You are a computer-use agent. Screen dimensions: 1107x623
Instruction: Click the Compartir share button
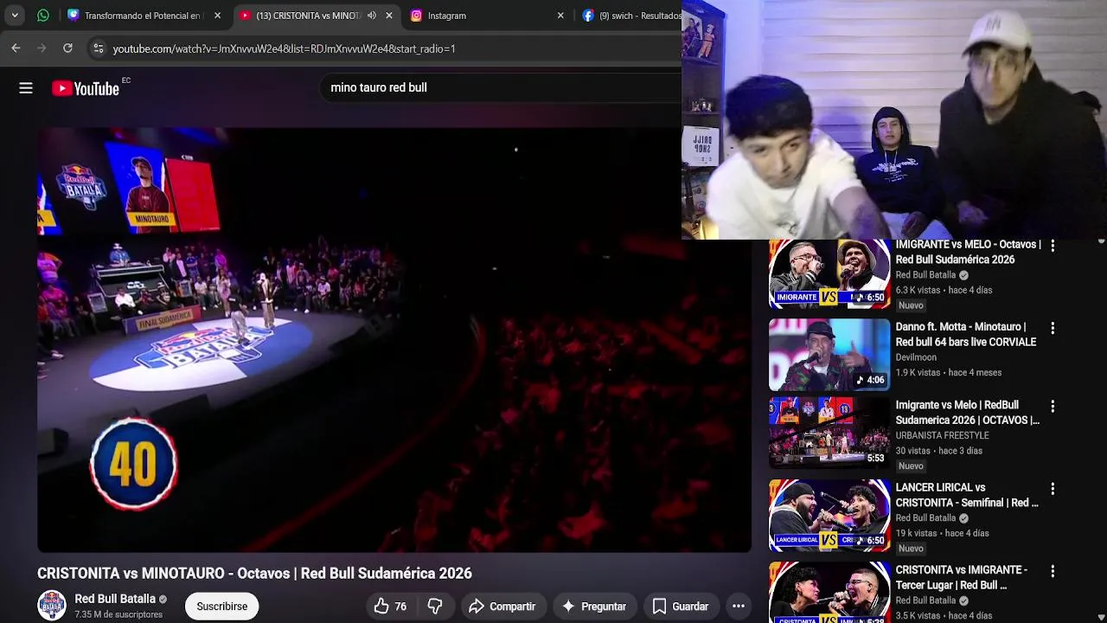(502, 607)
